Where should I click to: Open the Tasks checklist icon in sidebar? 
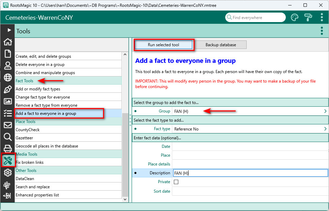(8, 113)
